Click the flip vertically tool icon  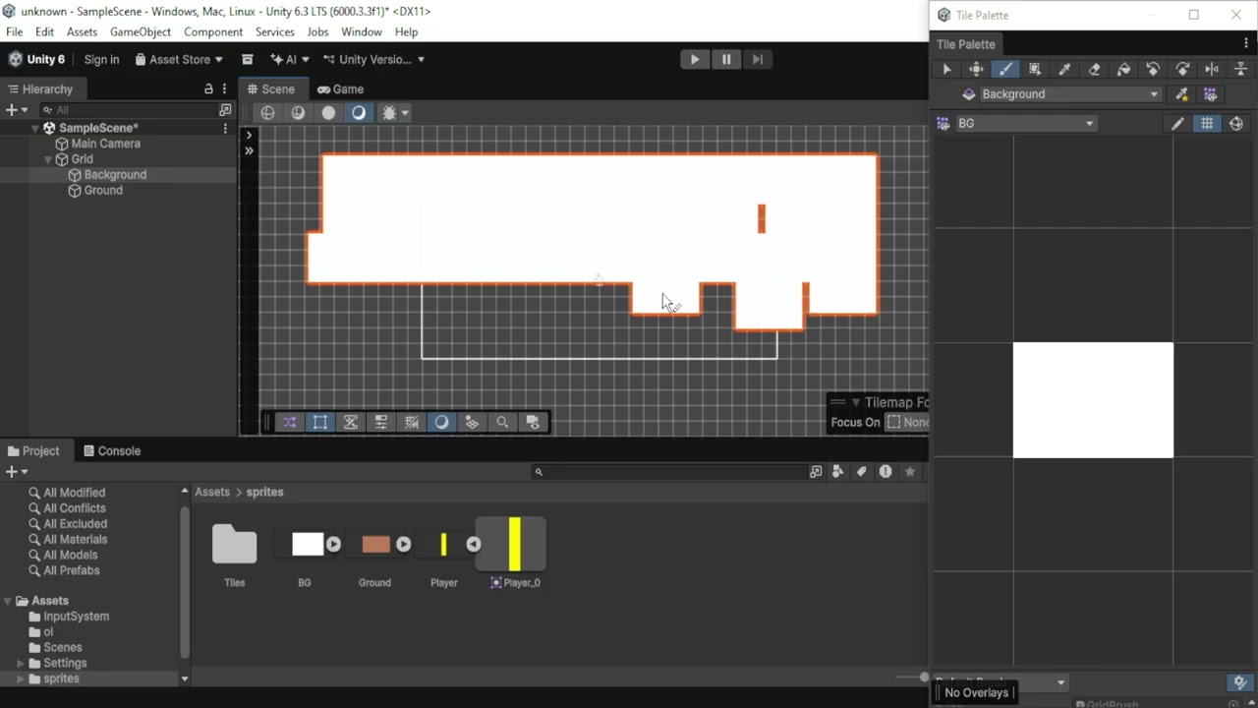(1240, 69)
